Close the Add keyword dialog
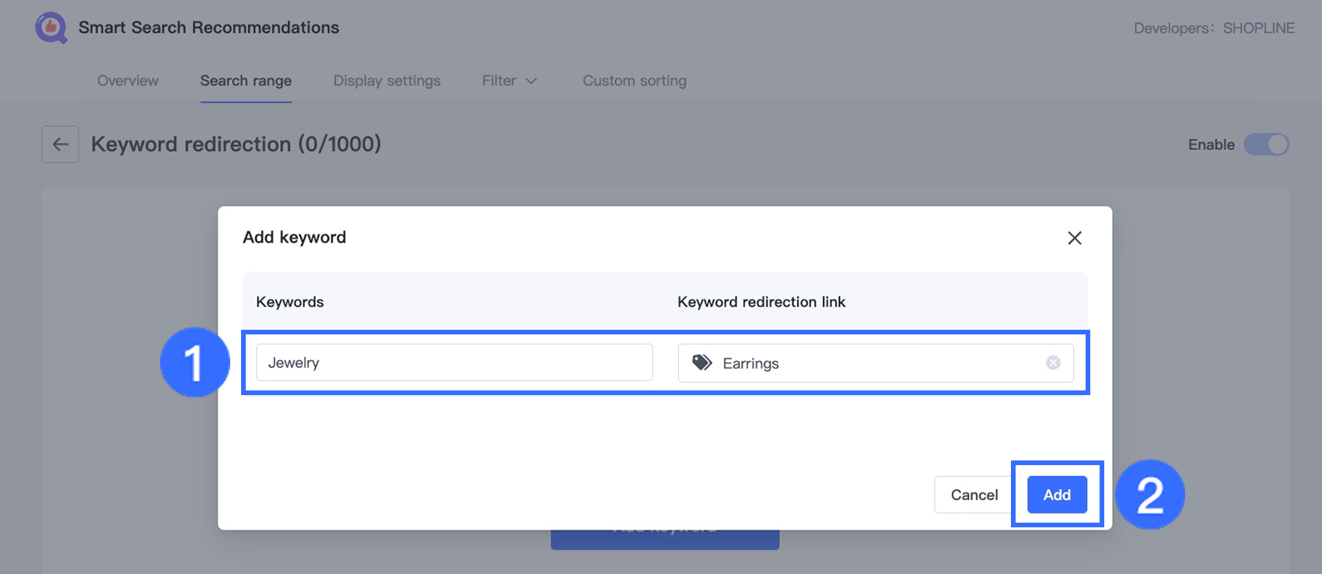 click(x=1074, y=238)
